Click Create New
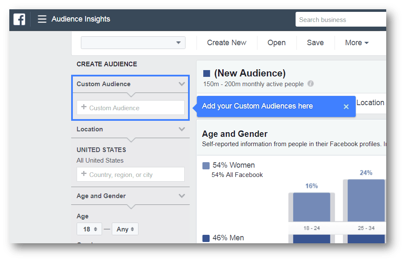The height and width of the screenshot is (261, 404). coord(227,43)
